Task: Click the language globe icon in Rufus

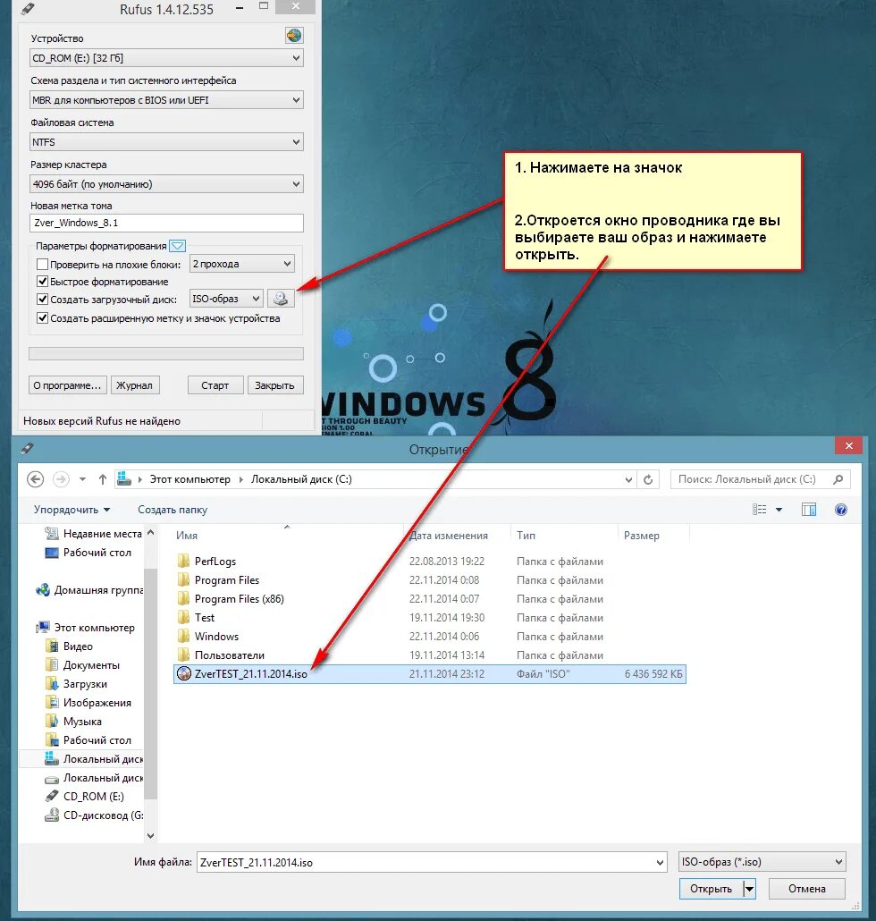Action: [294, 36]
